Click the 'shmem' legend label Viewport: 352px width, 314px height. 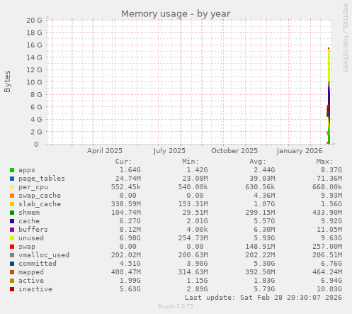point(29,213)
